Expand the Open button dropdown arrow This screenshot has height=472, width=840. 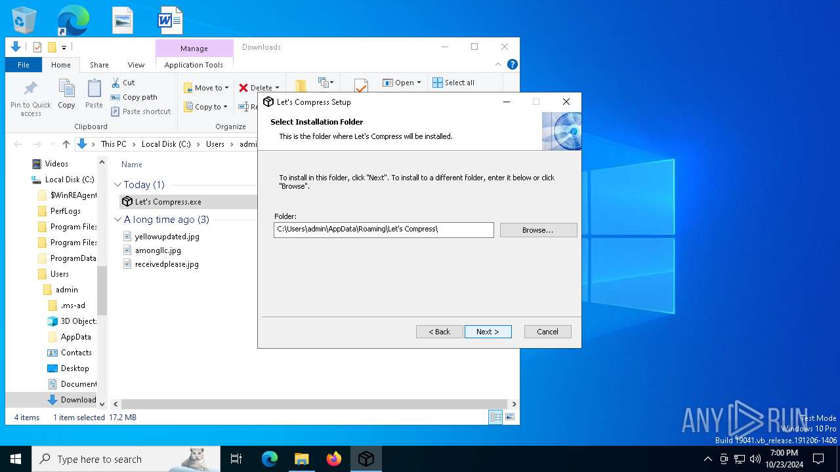419,83
